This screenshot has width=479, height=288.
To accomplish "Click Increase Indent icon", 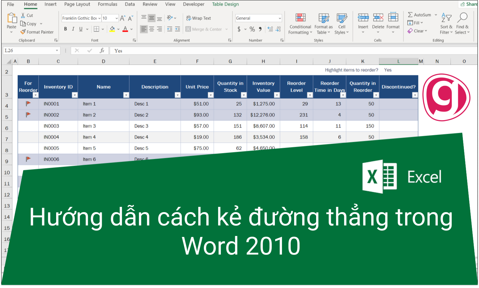I will click(x=177, y=29).
